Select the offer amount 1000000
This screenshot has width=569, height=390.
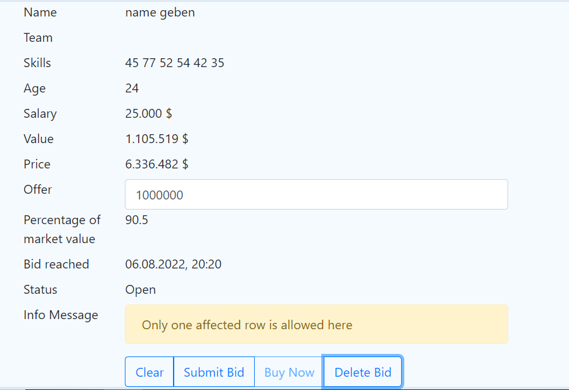[161, 195]
